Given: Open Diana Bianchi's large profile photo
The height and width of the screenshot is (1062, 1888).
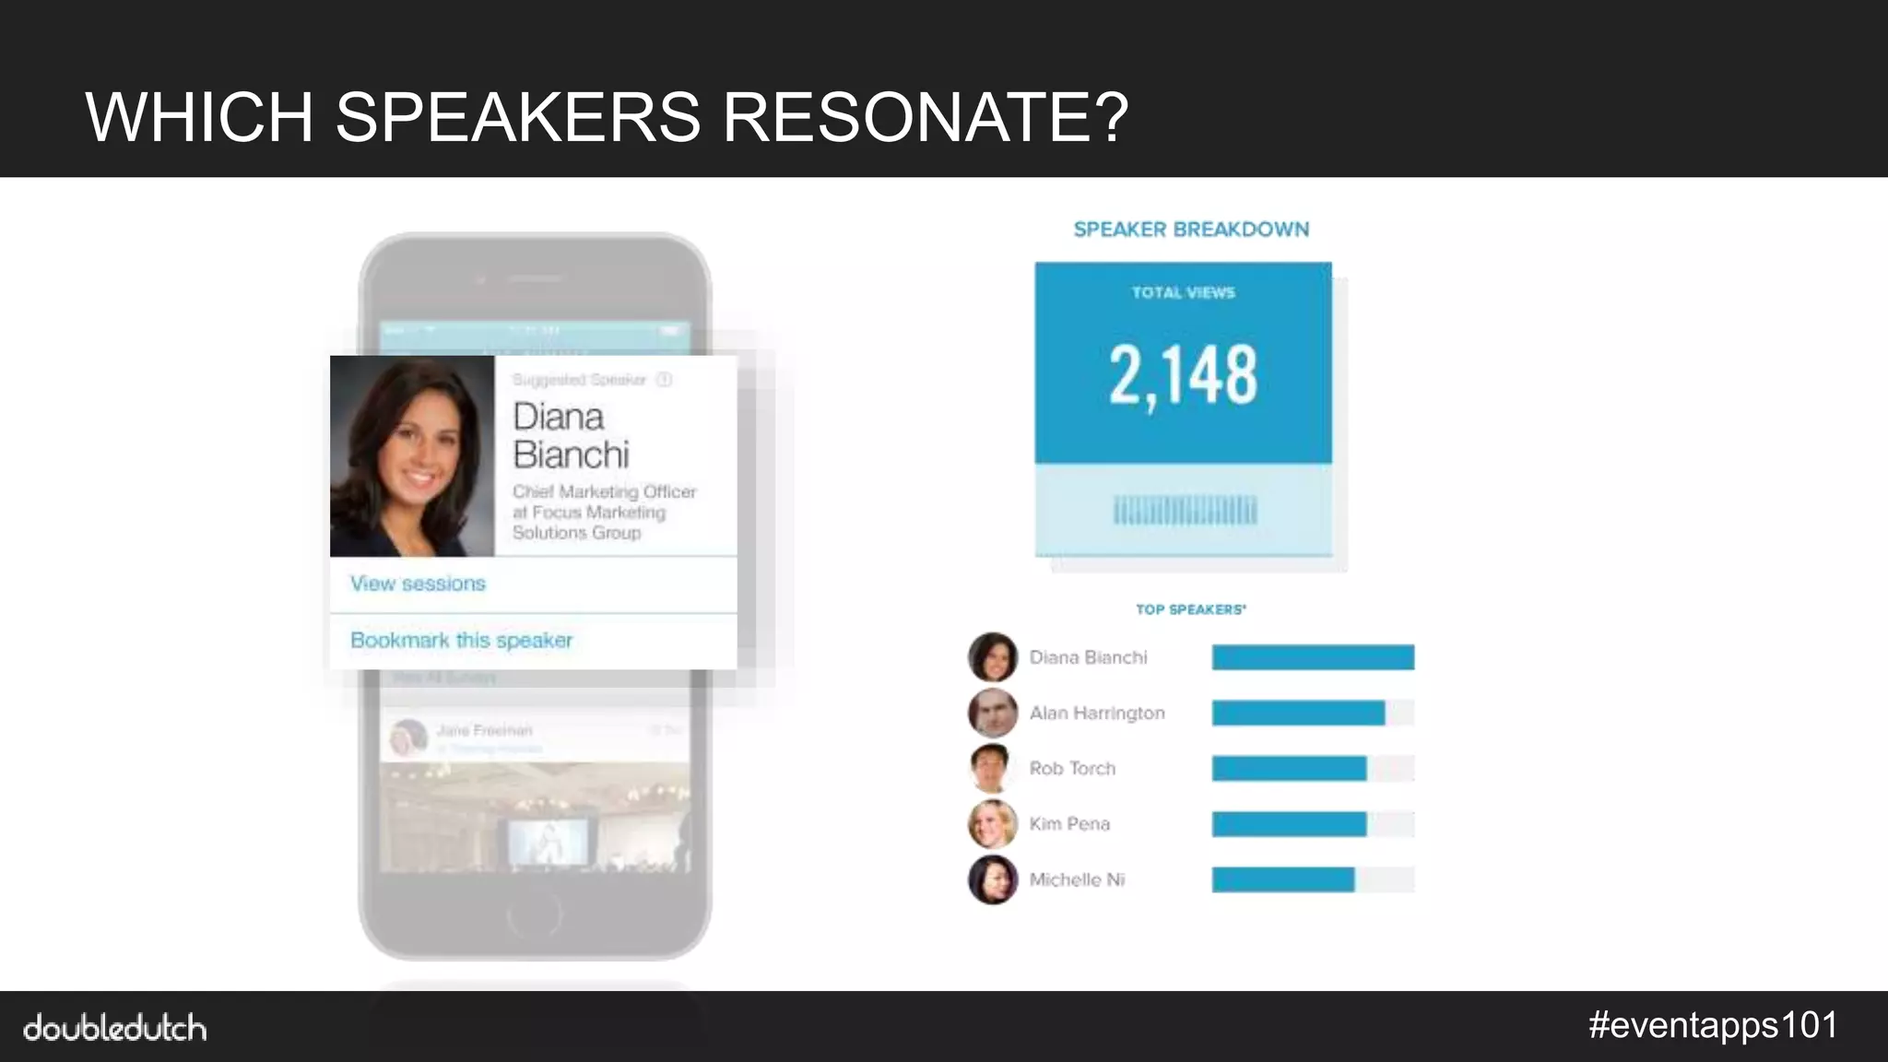Looking at the screenshot, I should click(x=412, y=455).
